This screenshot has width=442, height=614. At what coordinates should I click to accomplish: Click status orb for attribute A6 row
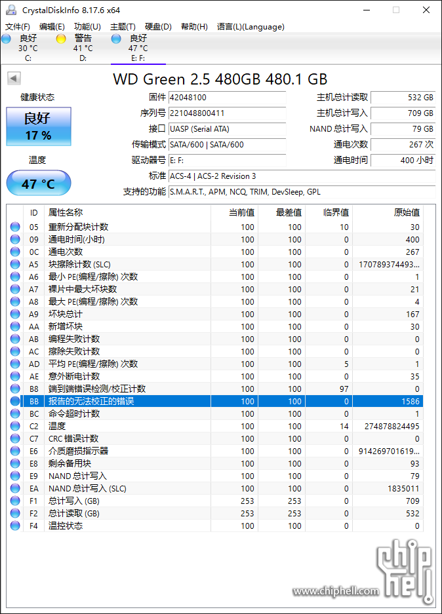pos(15,277)
